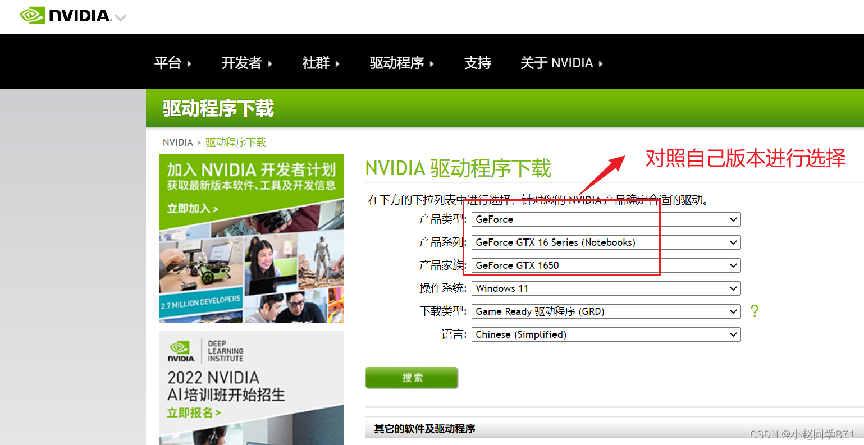864x445 pixels.
Task: Open the 产品家族 GeForce GTX 1650 dropdown
Action: [x=606, y=265]
